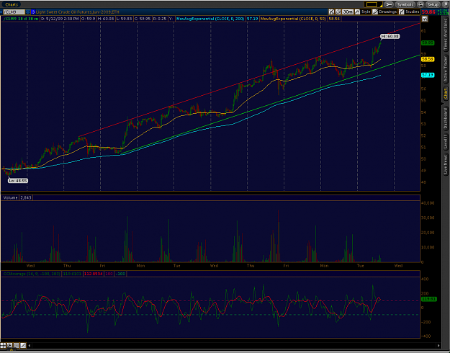Click the /CLM9 symbol input field
Image resolution: width=450 pixels, height=353 pixels.
coord(14,12)
